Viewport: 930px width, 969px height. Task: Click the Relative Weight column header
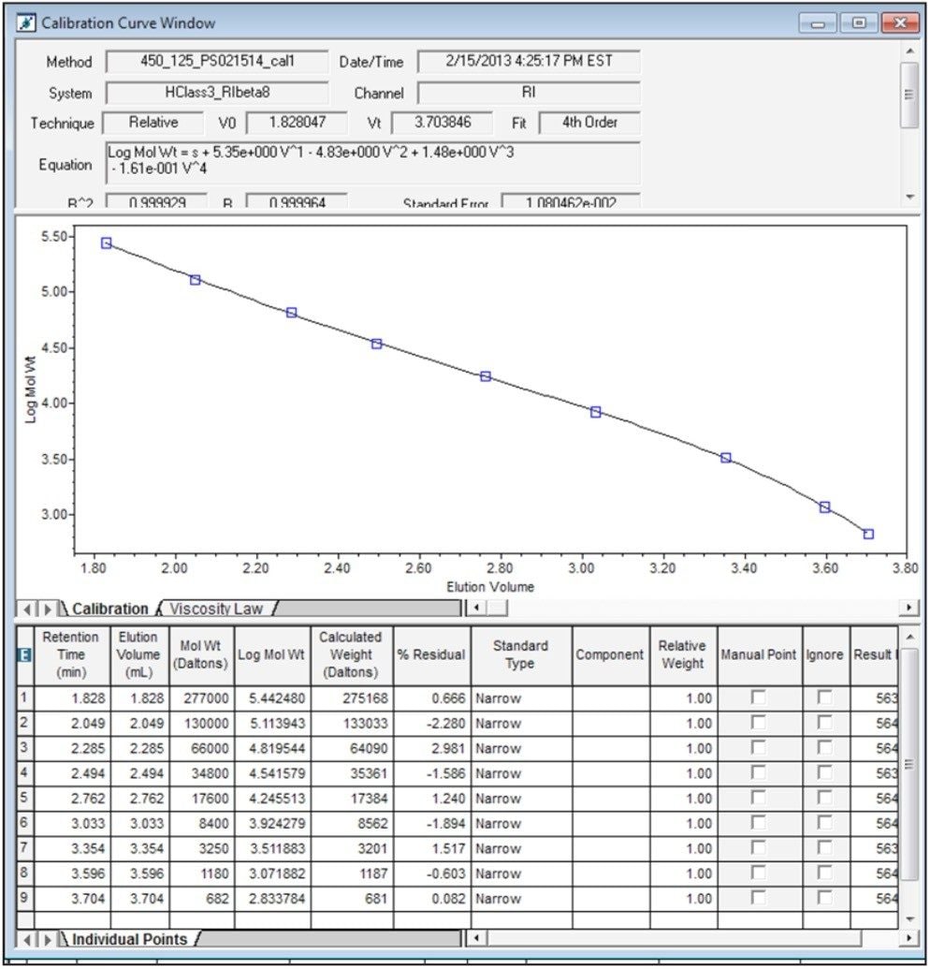tap(683, 655)
